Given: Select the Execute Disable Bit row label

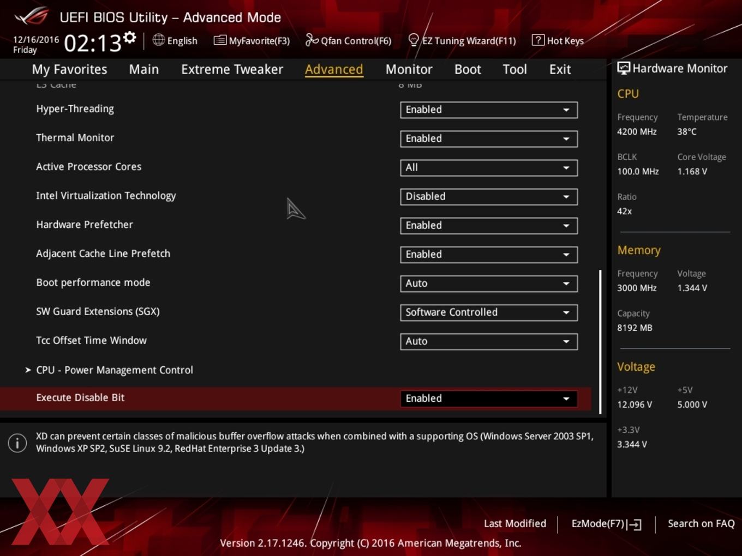Looking at the screenshot, I should pyautogui.click(x=80, y=397).
